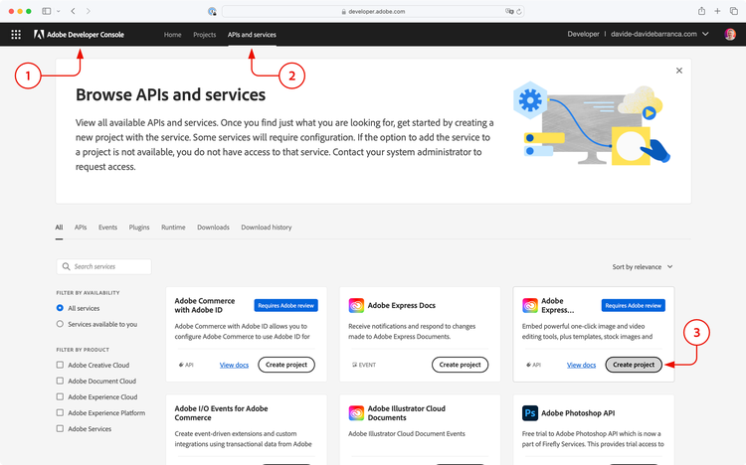Toggle Safari's sidebar icon
This screenshot has height=465, width=746.
[47, 10]
